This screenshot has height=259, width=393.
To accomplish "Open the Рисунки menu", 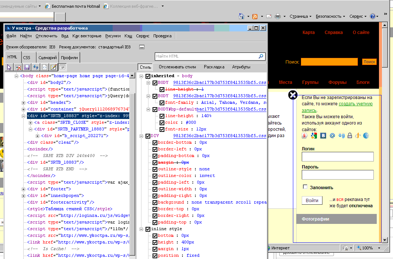I will point(113,36).
